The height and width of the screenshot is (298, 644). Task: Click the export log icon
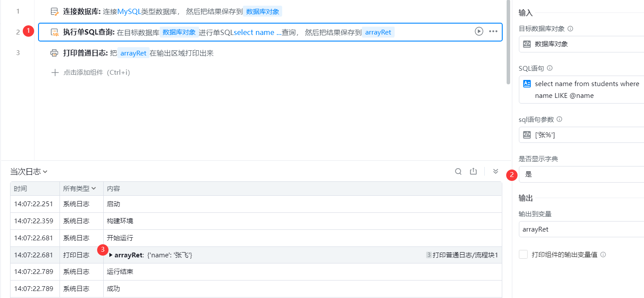[x=473, y=172]
